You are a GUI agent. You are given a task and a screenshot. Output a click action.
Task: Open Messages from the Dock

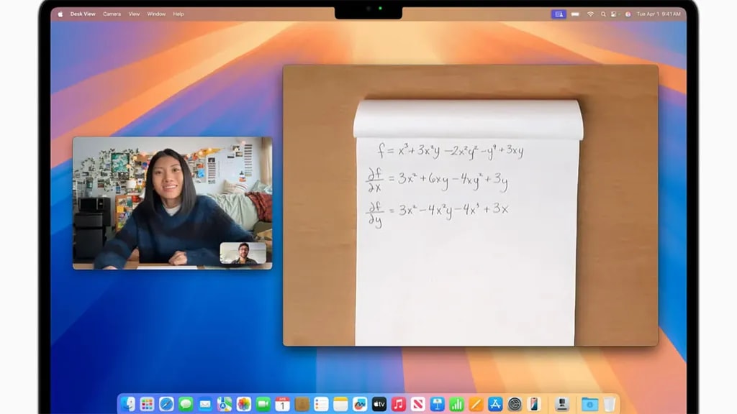185,405
